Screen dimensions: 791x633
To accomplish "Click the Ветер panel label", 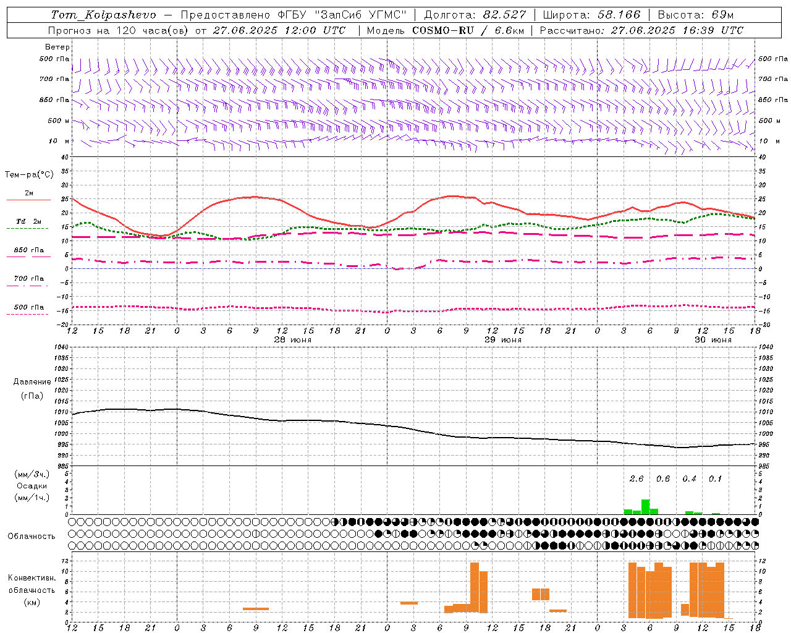I will click(x=57, y=47).
